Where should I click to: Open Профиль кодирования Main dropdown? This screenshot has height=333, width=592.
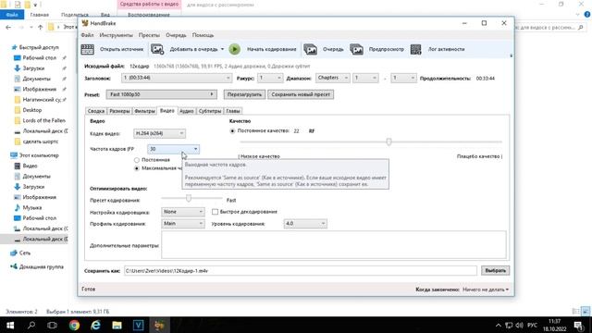coord(183,224)
